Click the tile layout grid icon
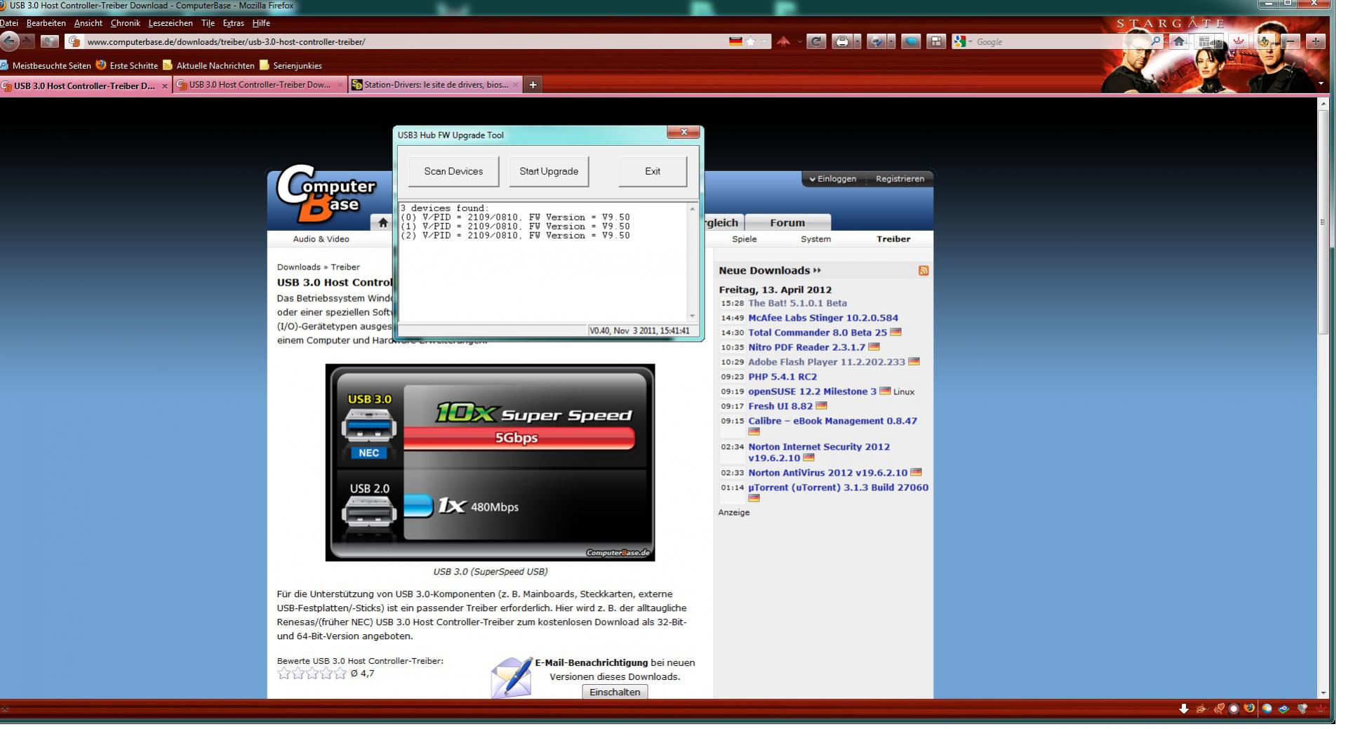The width and height of the screenshot is (1346, 729). [x=936, y=42]
